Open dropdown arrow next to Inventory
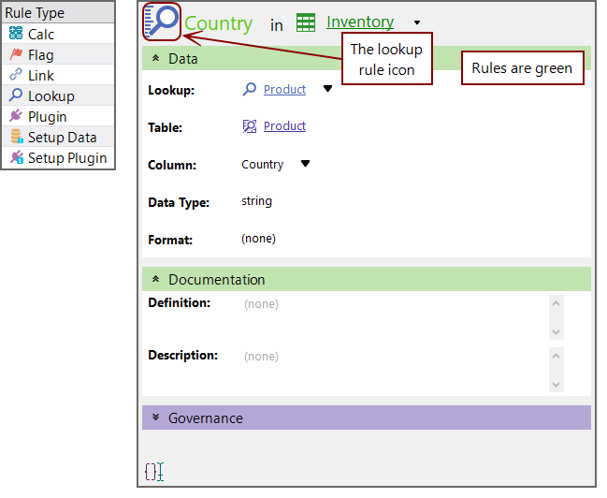 (x=417, y=22)
